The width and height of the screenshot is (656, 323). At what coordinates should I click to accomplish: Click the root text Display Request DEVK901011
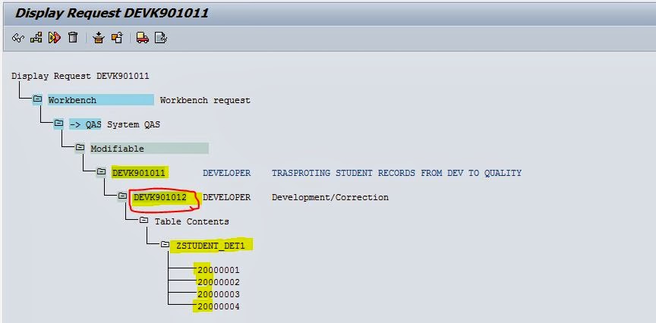point(80,76)
